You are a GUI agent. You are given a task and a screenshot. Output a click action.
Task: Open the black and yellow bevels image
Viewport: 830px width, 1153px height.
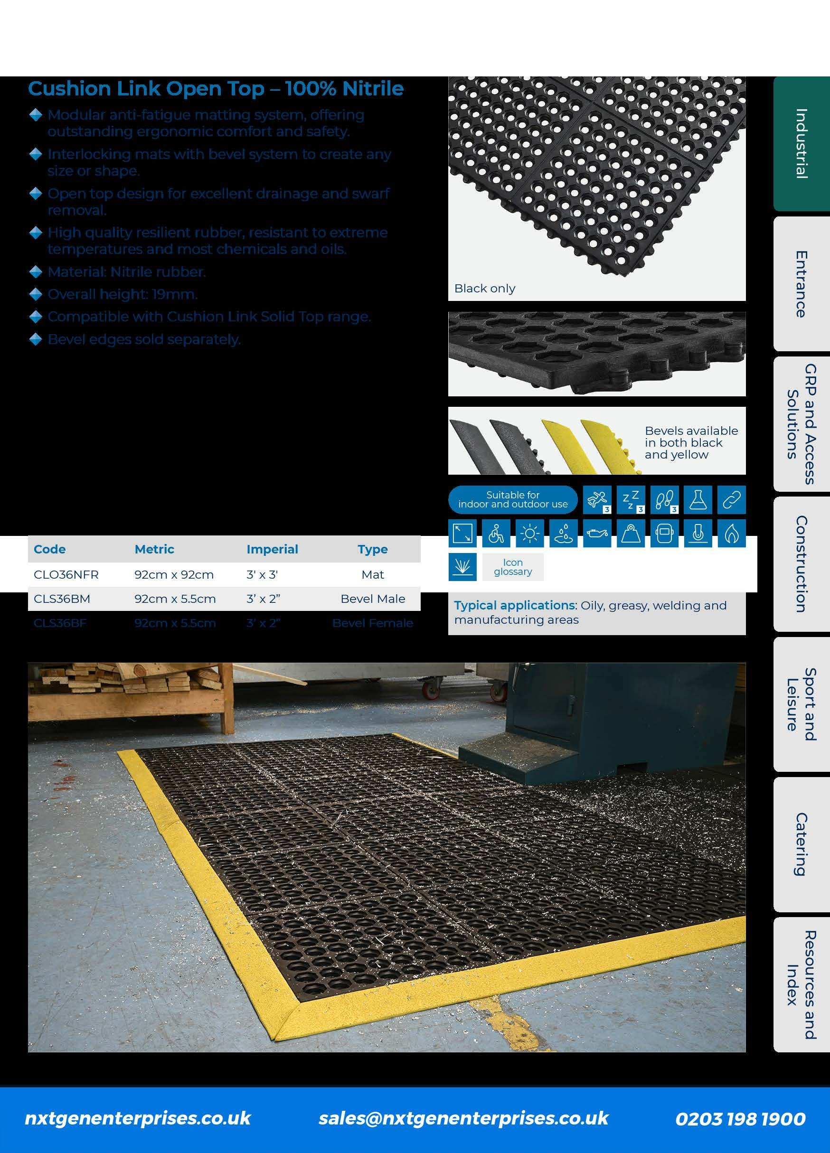click(x=597, y=441)
